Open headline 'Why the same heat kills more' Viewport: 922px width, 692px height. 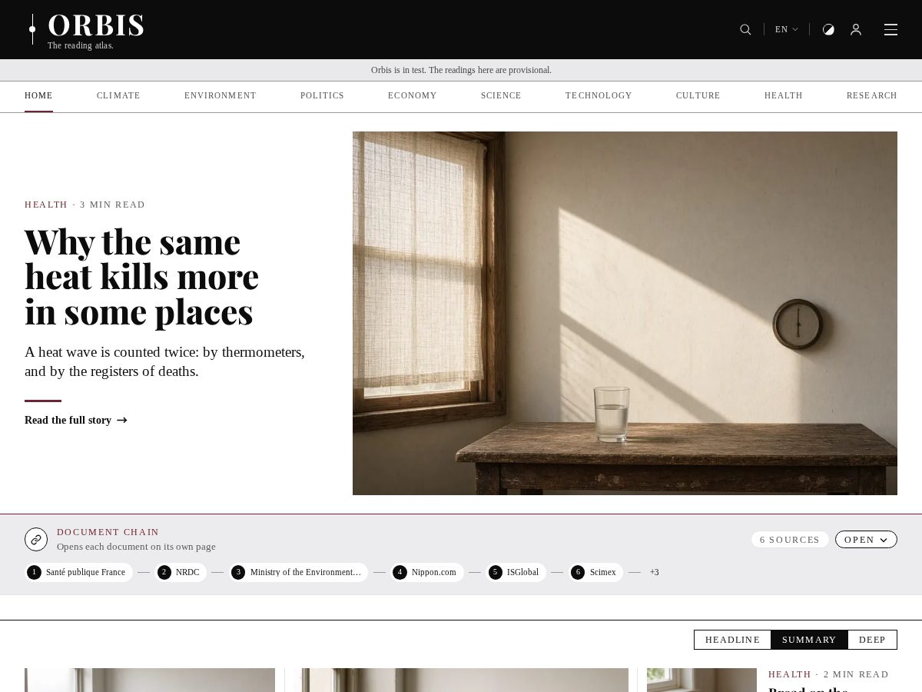coord(142,277)
